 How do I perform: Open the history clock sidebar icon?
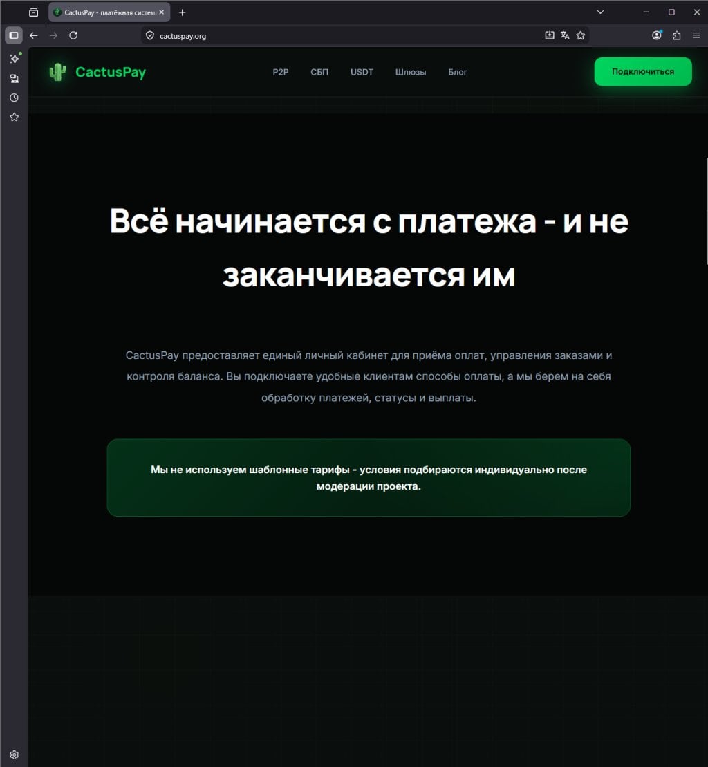click(x=15, y=98)
